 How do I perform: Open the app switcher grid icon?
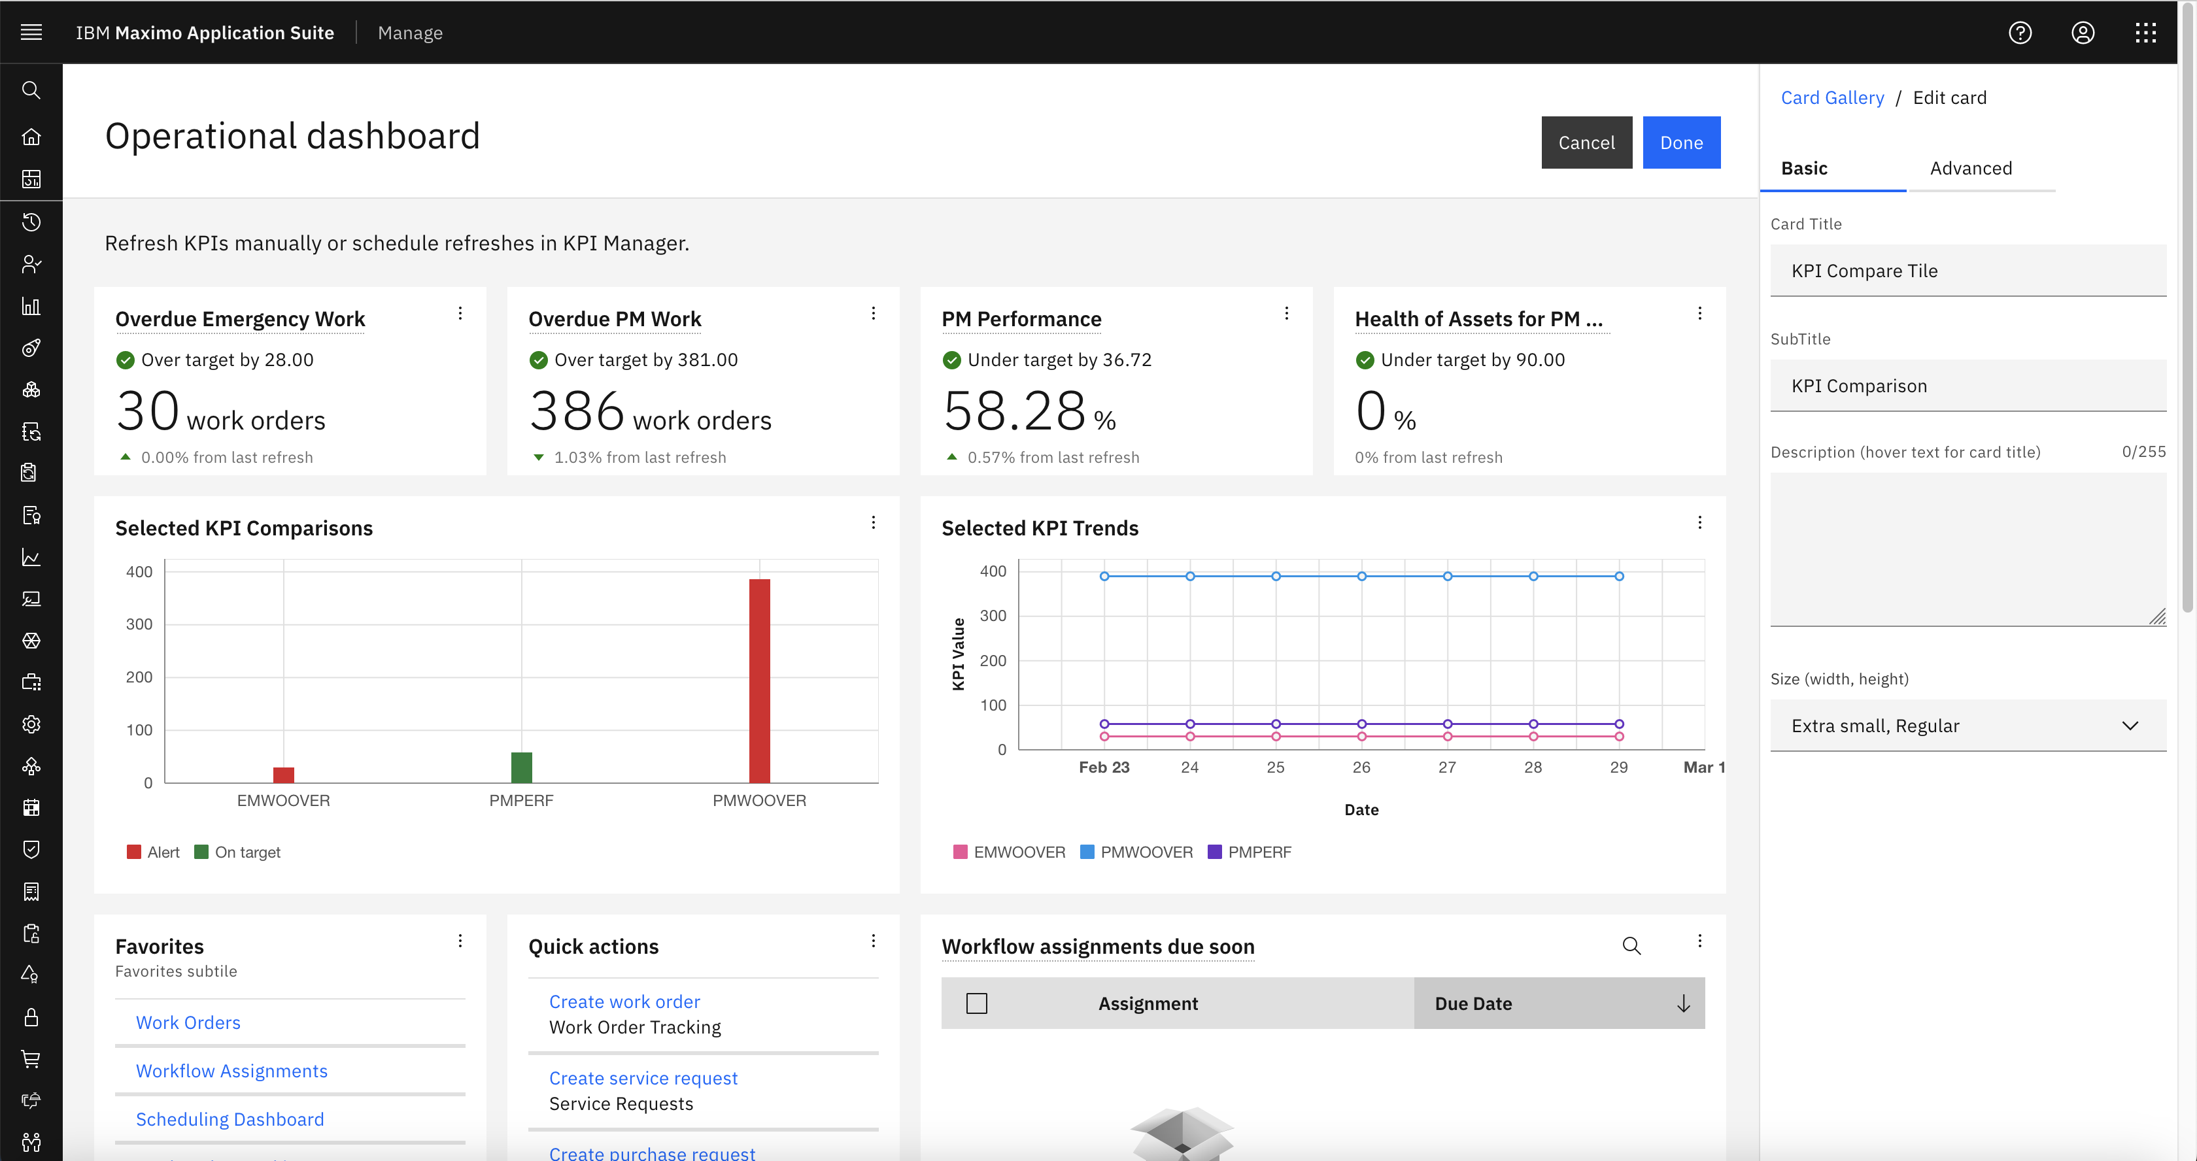(x=2146, y=33)
